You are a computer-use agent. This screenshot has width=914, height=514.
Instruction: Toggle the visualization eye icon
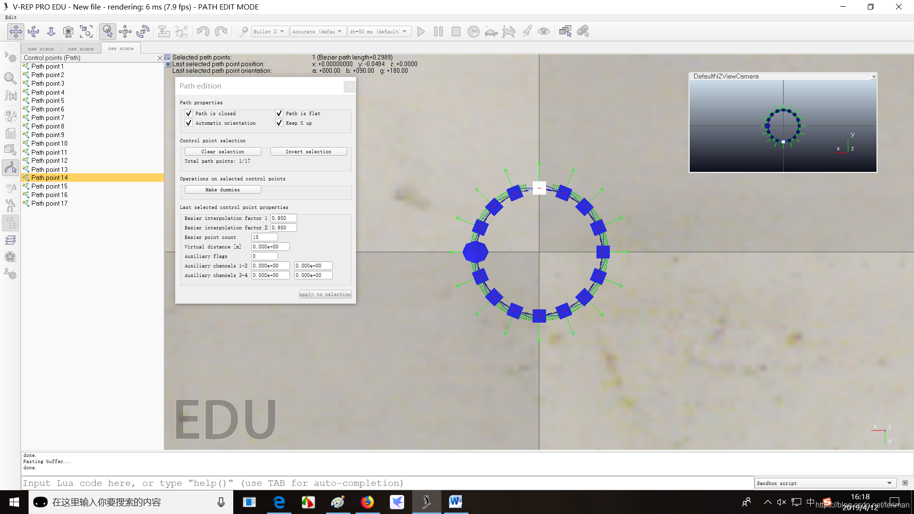pyautogui.click(x=544, y=31)
